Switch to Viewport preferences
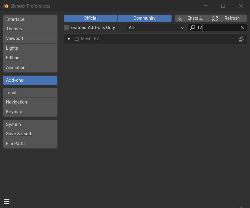250x208 pixels. tap(30, 38)
